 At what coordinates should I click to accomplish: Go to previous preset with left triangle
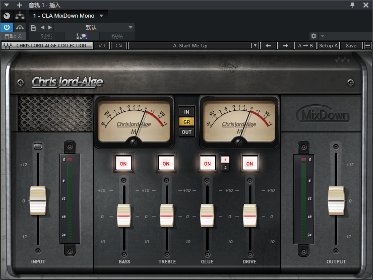click(42, 28)
